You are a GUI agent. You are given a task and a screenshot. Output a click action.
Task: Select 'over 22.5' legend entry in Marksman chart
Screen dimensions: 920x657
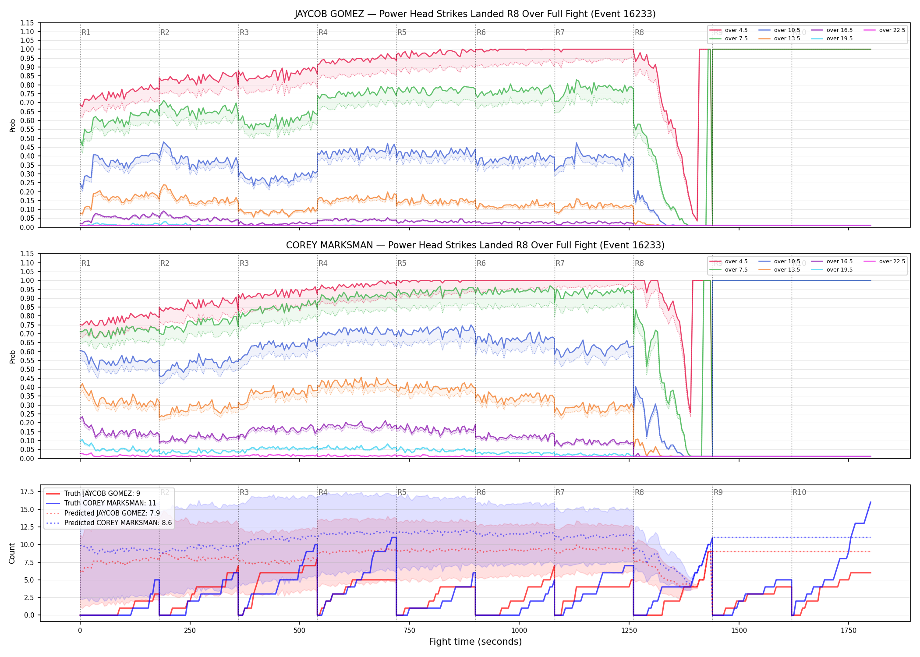tap(884, 261)
